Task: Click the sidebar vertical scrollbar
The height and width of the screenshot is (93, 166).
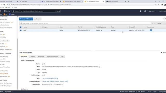Action: 17,64
